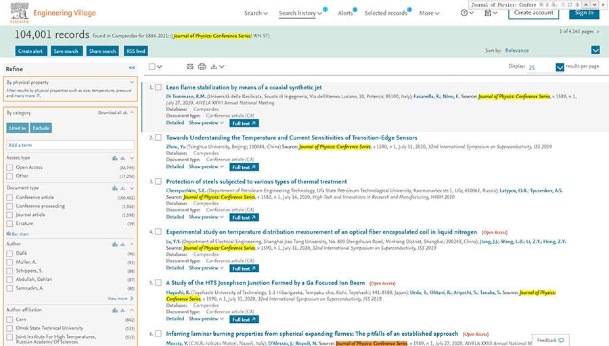Click next match arrow in find bar

(595, 5)
